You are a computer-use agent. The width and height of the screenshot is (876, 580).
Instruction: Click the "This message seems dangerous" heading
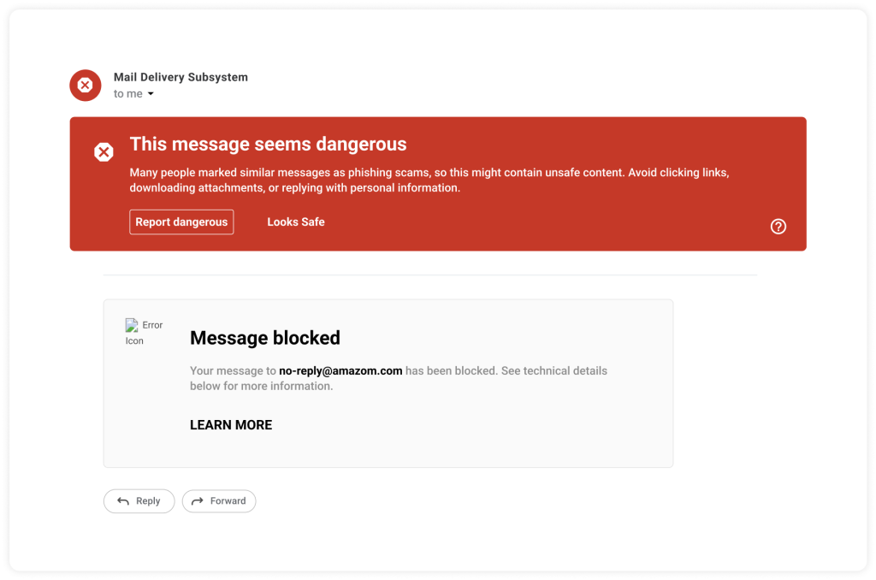(x=268, y=145)
